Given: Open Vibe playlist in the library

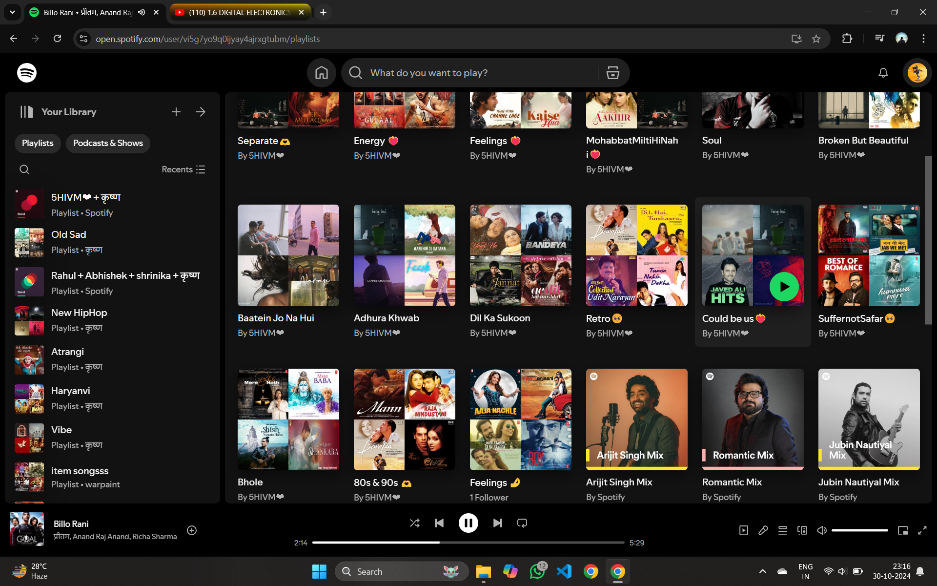Looking at the screenshot, I should coord(112,438).
